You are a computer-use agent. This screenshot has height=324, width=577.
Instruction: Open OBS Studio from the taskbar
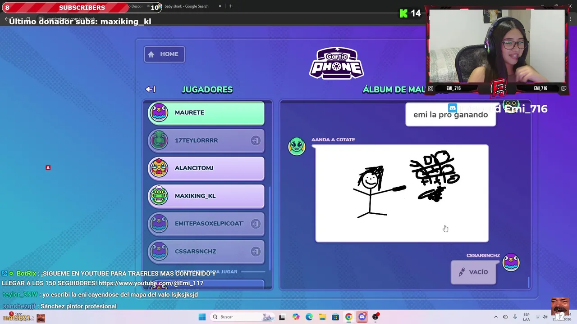375,317
